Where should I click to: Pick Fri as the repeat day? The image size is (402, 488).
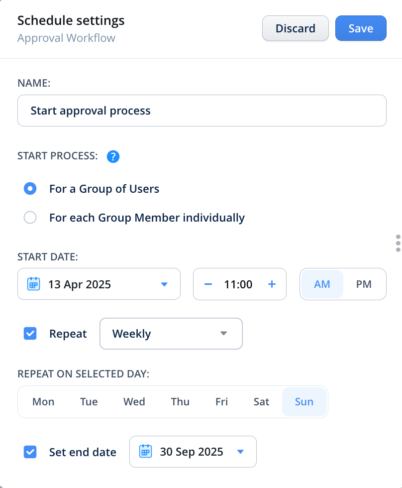pyautogui.click(x=221, y=402)
